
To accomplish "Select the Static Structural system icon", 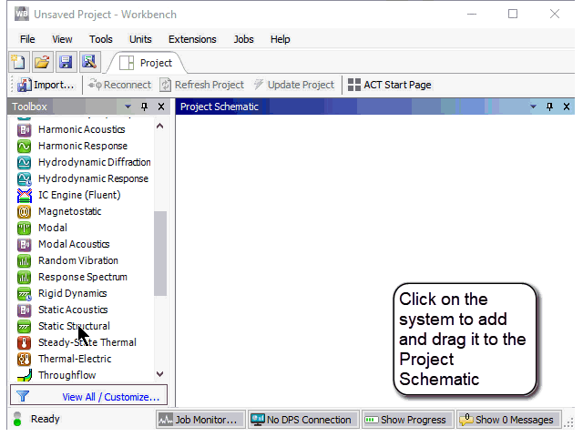I will coord(25,326).
